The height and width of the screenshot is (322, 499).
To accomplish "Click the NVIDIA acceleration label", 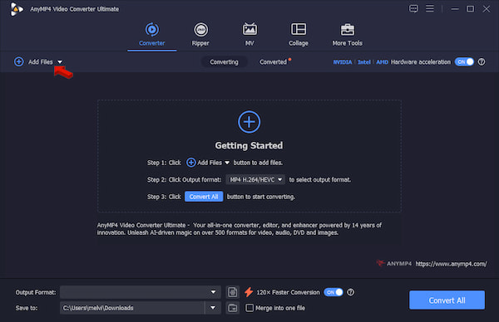I will (x=343, y=62).
